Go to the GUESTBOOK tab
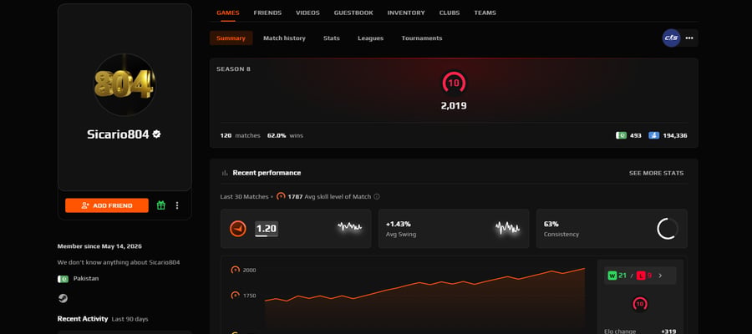The width and height of the screenshot is (752, 334). tap(353, 13)
